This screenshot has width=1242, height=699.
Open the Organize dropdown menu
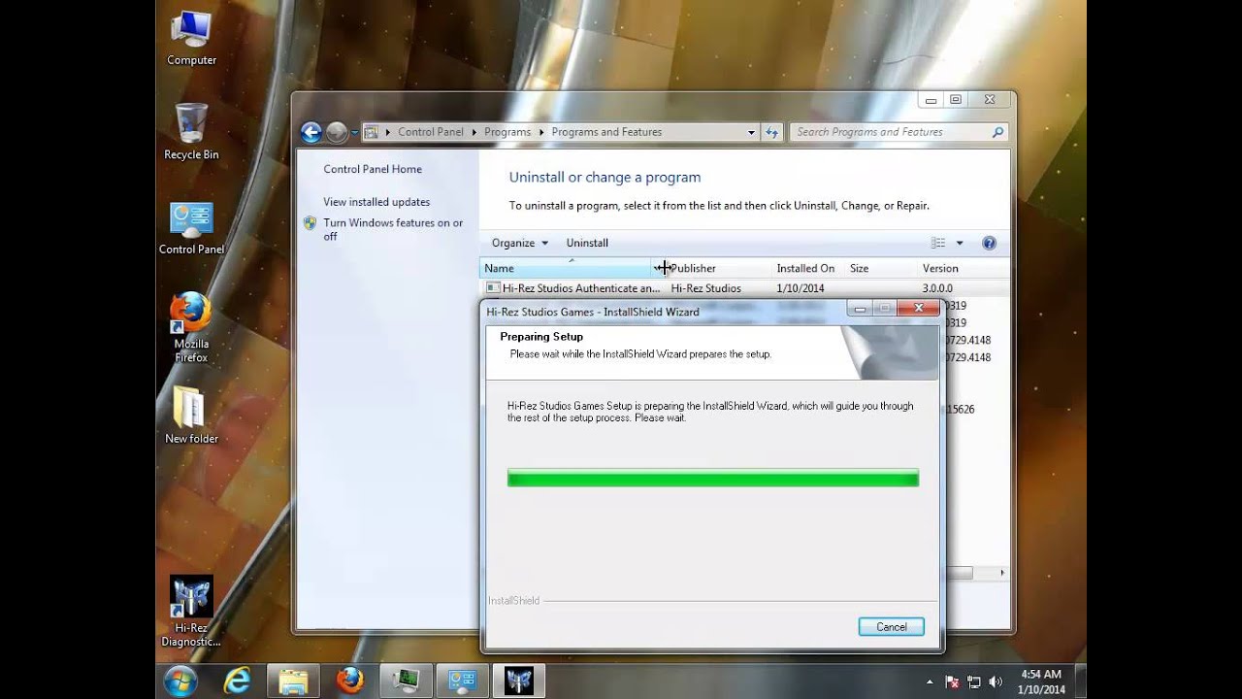point(520,243)
